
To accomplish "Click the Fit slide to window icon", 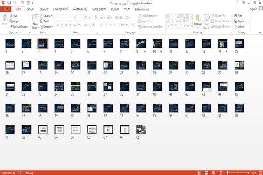I will click(x=260, y=173).
